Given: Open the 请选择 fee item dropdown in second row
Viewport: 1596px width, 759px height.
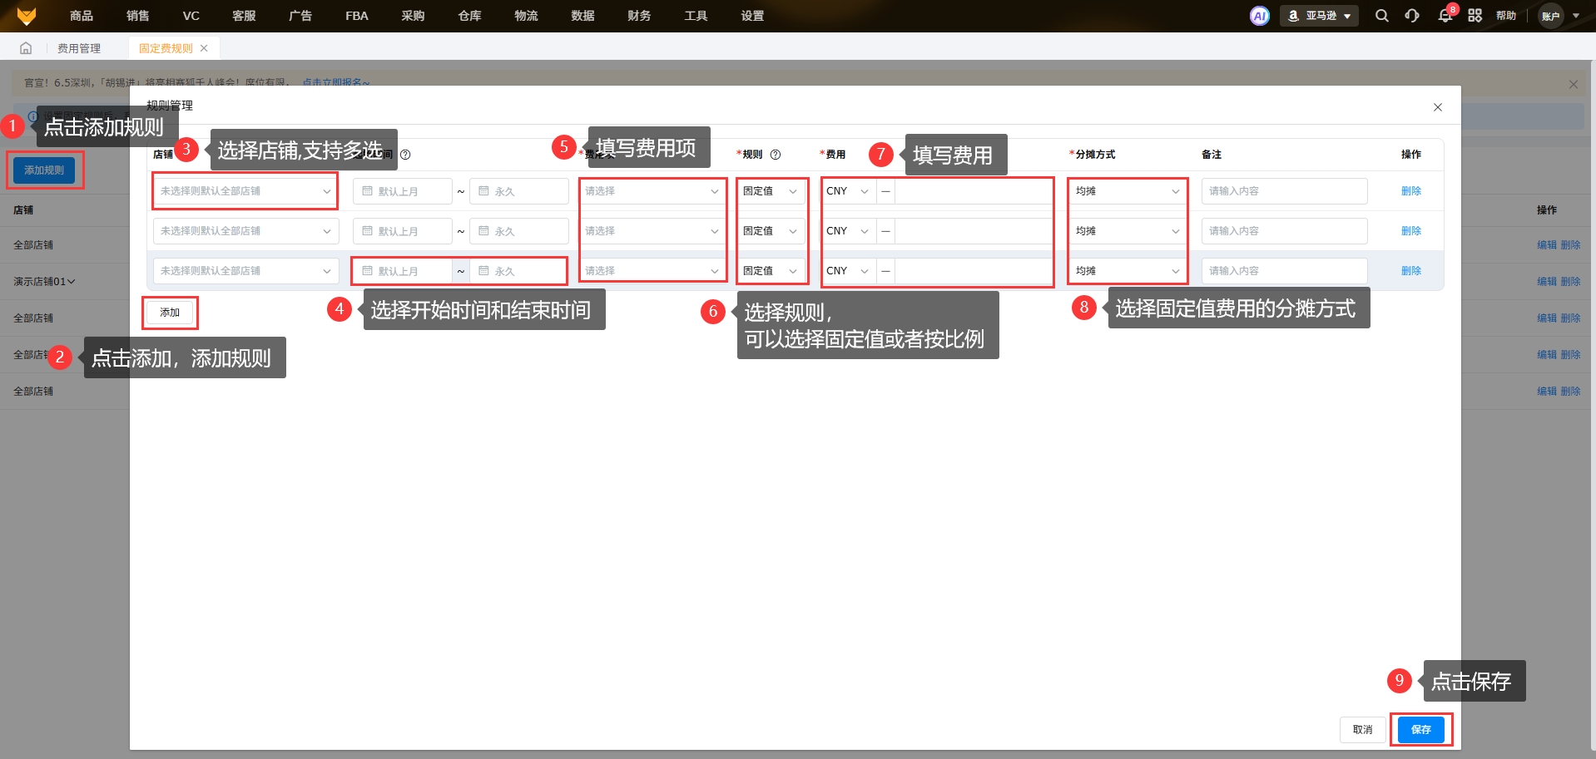Looking at the screenshot, I should tap(653, 231).
